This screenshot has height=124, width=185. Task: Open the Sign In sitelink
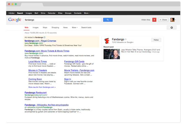click(x=67, y=79)
